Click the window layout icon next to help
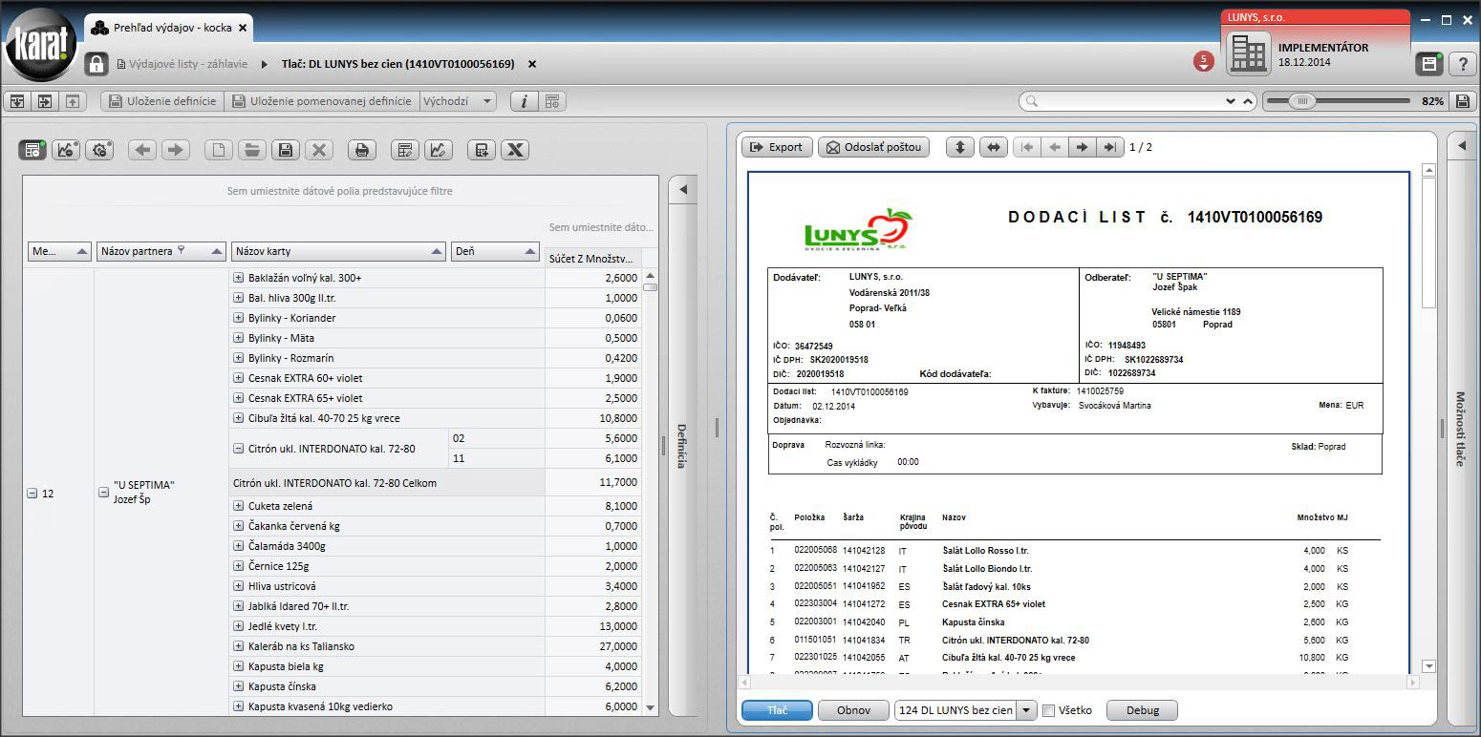The height and width of the screenshot is (737, 1481). coord(1429,64)
